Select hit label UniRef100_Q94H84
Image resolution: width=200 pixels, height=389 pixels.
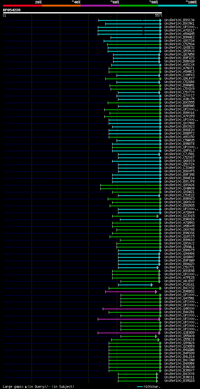(x=179, y=254)
